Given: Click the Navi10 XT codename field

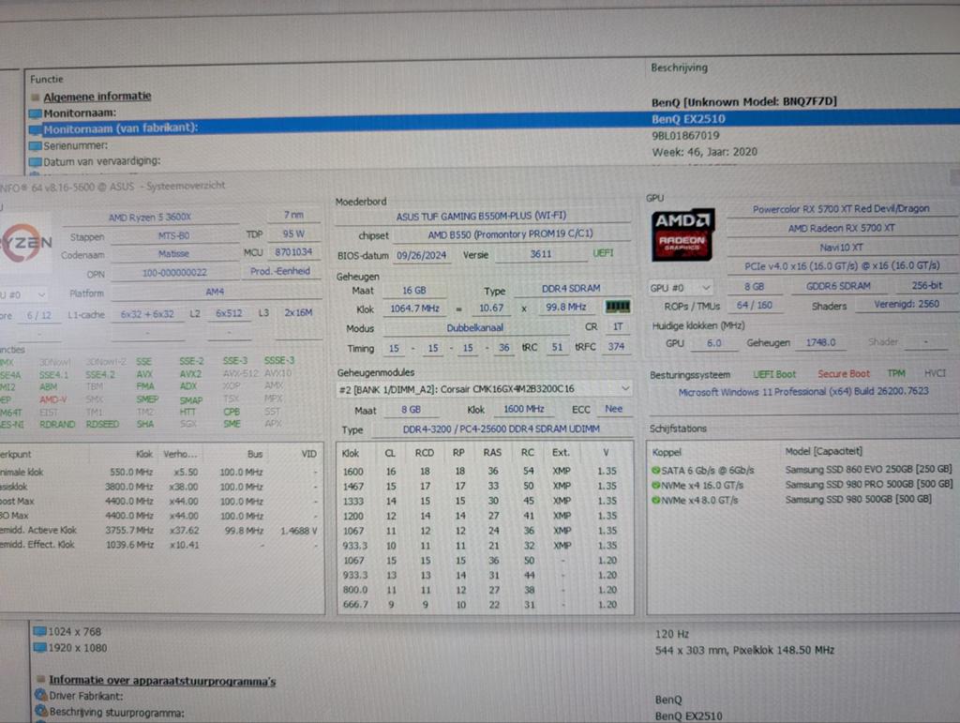Looking at the screenshot, I should tap(841, 248).
